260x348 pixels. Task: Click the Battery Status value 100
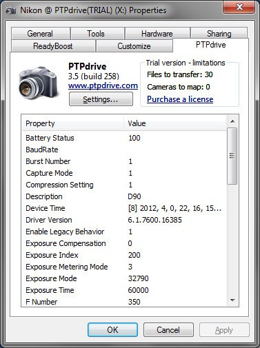pyautogui.click(x=134, y=138)
